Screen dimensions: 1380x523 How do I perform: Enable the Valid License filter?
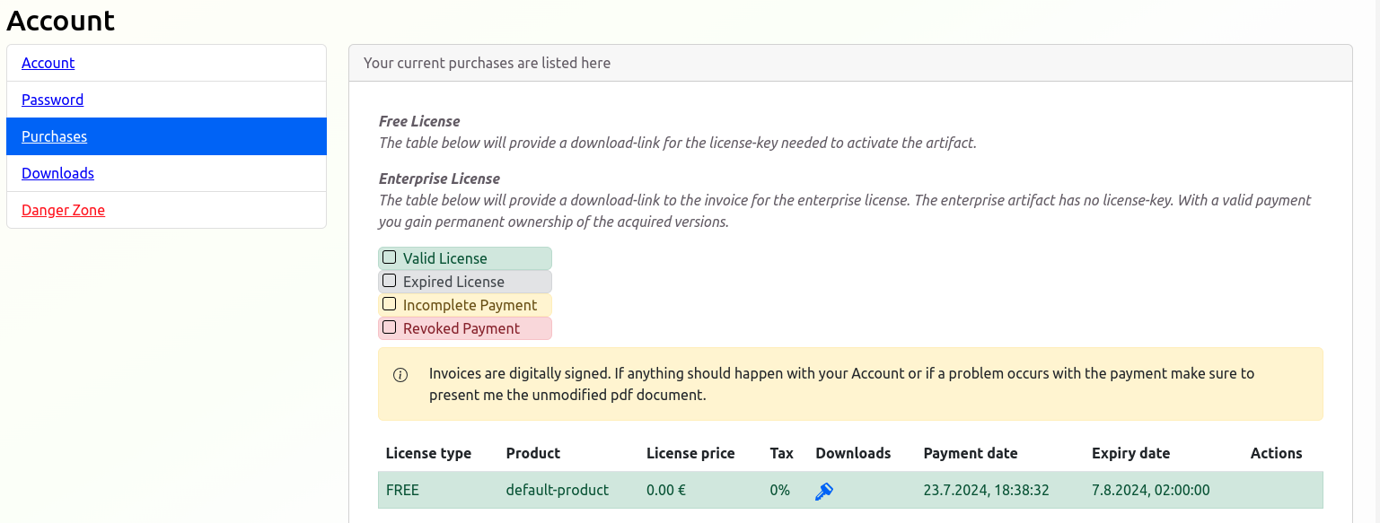(x=389, y=257)
